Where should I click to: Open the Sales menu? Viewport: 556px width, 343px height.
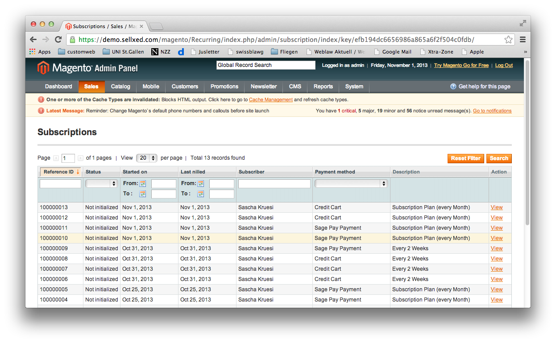pyautogui.click(x=91, y=87)
